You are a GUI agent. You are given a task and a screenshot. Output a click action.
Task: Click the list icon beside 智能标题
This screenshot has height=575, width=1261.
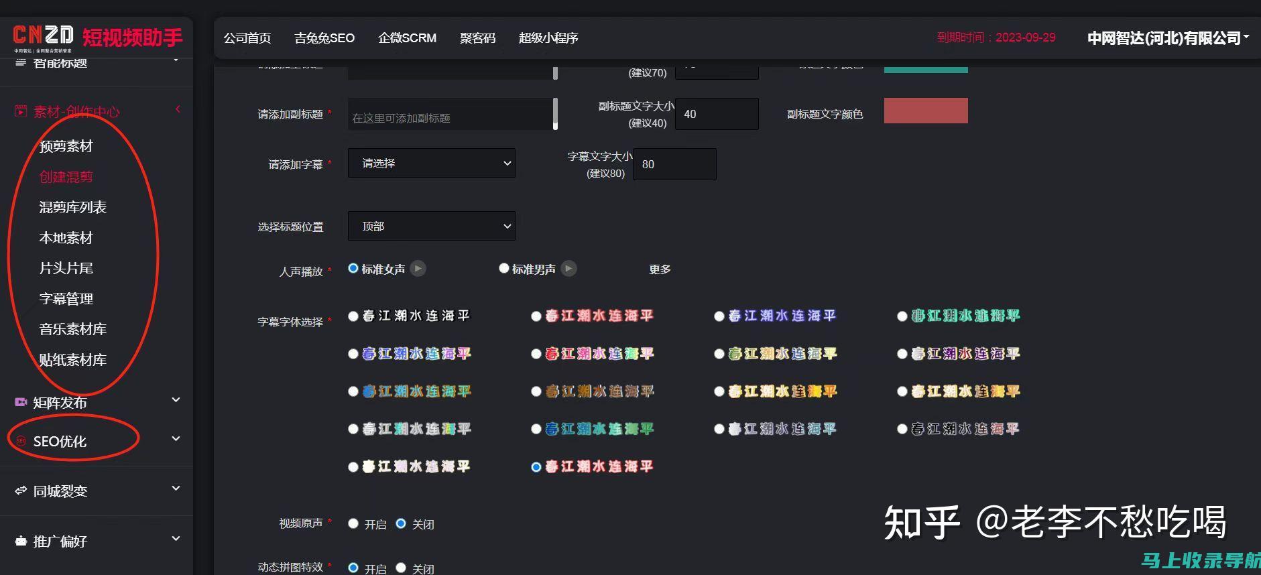point(21,62)
